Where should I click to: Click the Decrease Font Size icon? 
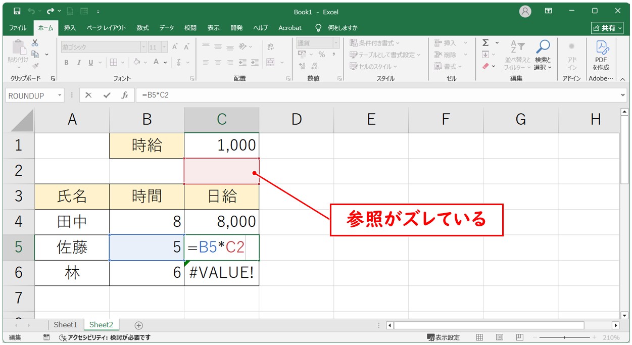(x=186, y=46)
